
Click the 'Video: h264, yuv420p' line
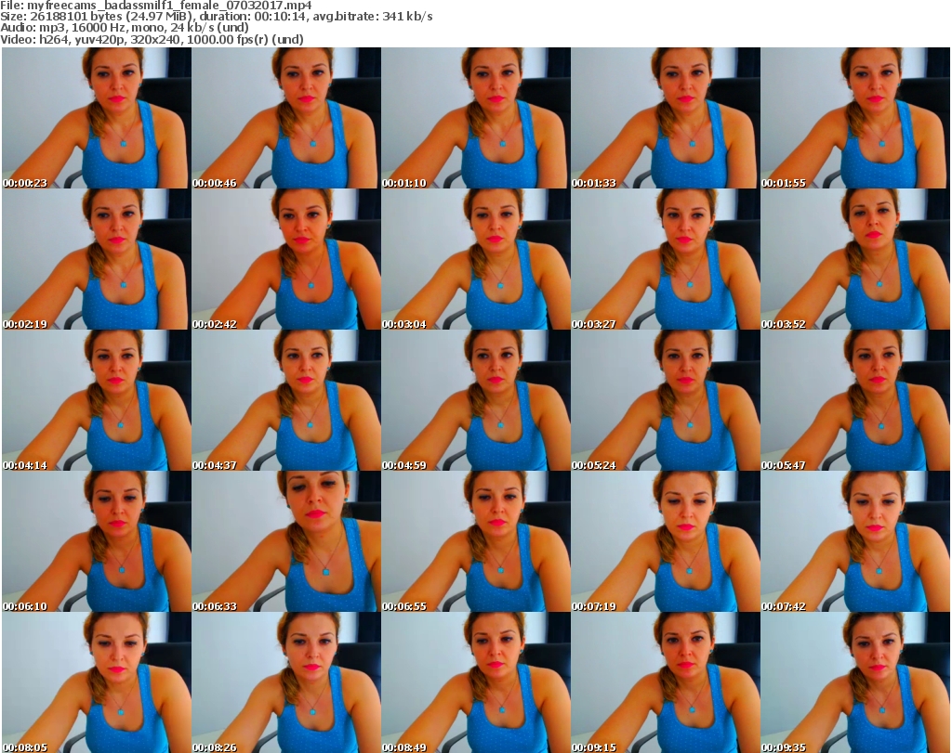[x=152, y=39]
